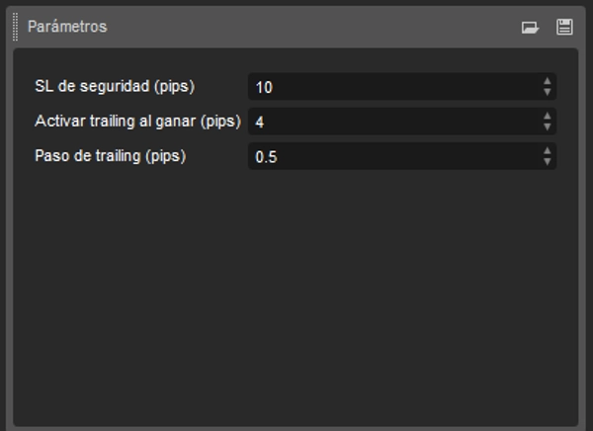
Task: Raise Paso de trailing using up arrow
Action: coord(548,150)
